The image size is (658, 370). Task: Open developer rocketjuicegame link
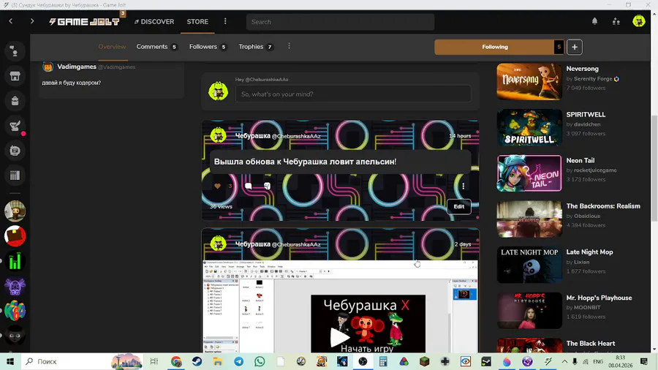click(595, 170)
